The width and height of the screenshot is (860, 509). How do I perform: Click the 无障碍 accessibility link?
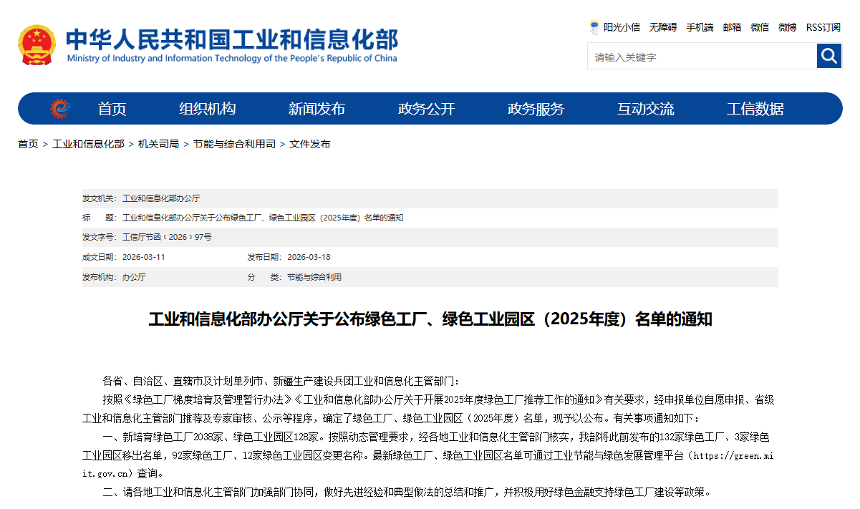[x=662, y=27]
